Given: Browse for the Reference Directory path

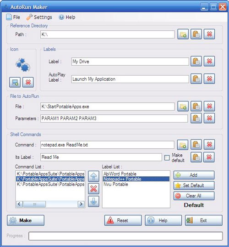Looking at the screenshot, I should point(183,34).
